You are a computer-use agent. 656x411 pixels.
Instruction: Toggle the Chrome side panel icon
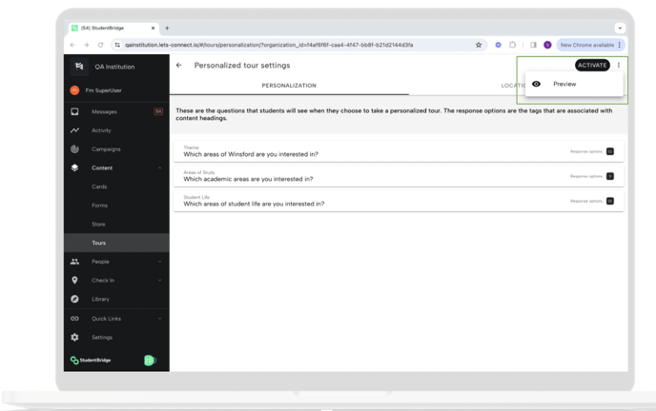(533, 45)
